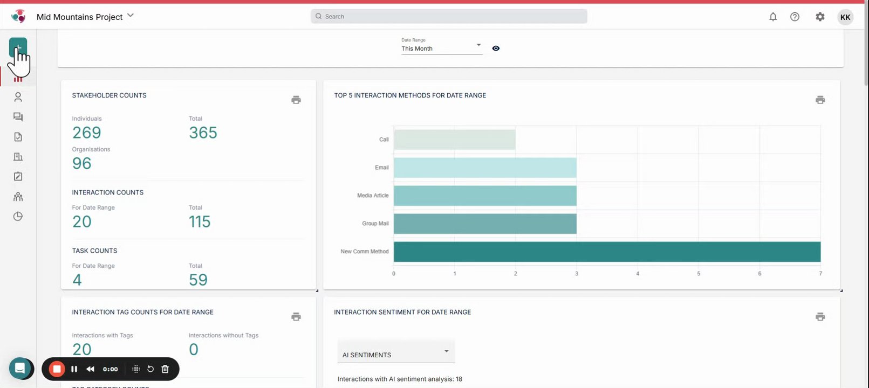Screen dimensions: 869x388
Task: Rewind the recording
Action: tap(91, 369)
